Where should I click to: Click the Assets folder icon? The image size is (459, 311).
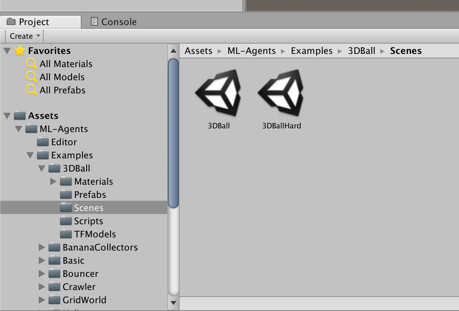[20, 115]
